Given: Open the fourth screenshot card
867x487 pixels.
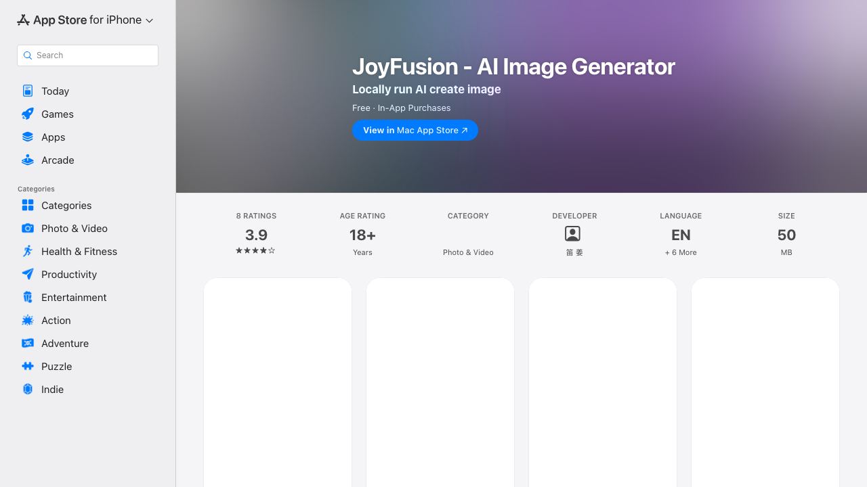Looking at the screenshot, I should (765, 382).
